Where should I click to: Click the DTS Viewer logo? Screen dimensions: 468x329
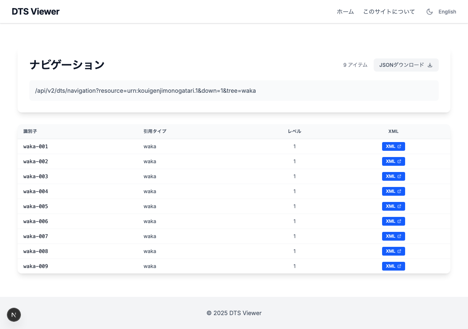[35, 11]
